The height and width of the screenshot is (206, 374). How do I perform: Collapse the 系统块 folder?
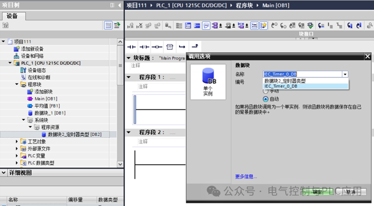[23, 120]
